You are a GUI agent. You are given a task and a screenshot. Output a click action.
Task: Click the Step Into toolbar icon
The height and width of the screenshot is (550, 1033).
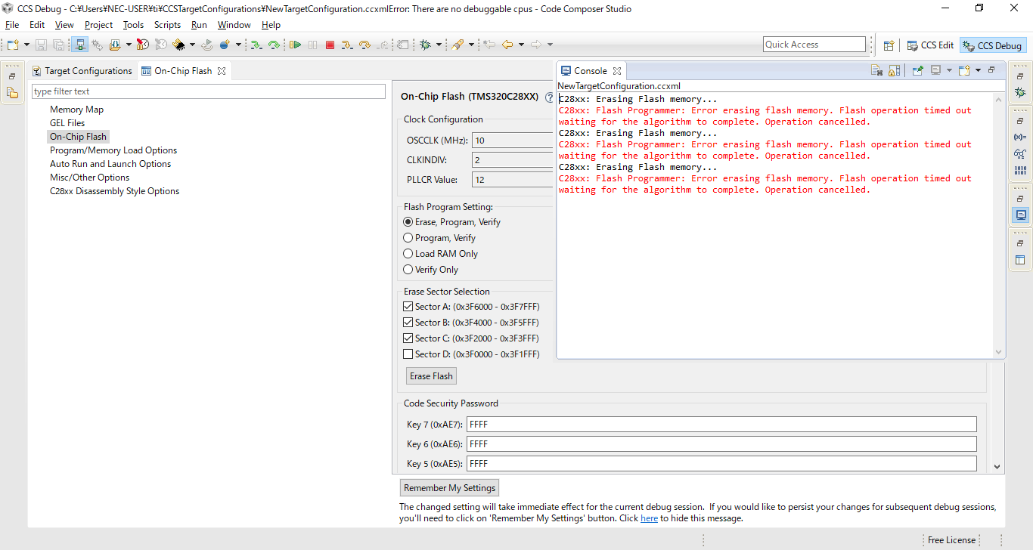tap(346, 45)
